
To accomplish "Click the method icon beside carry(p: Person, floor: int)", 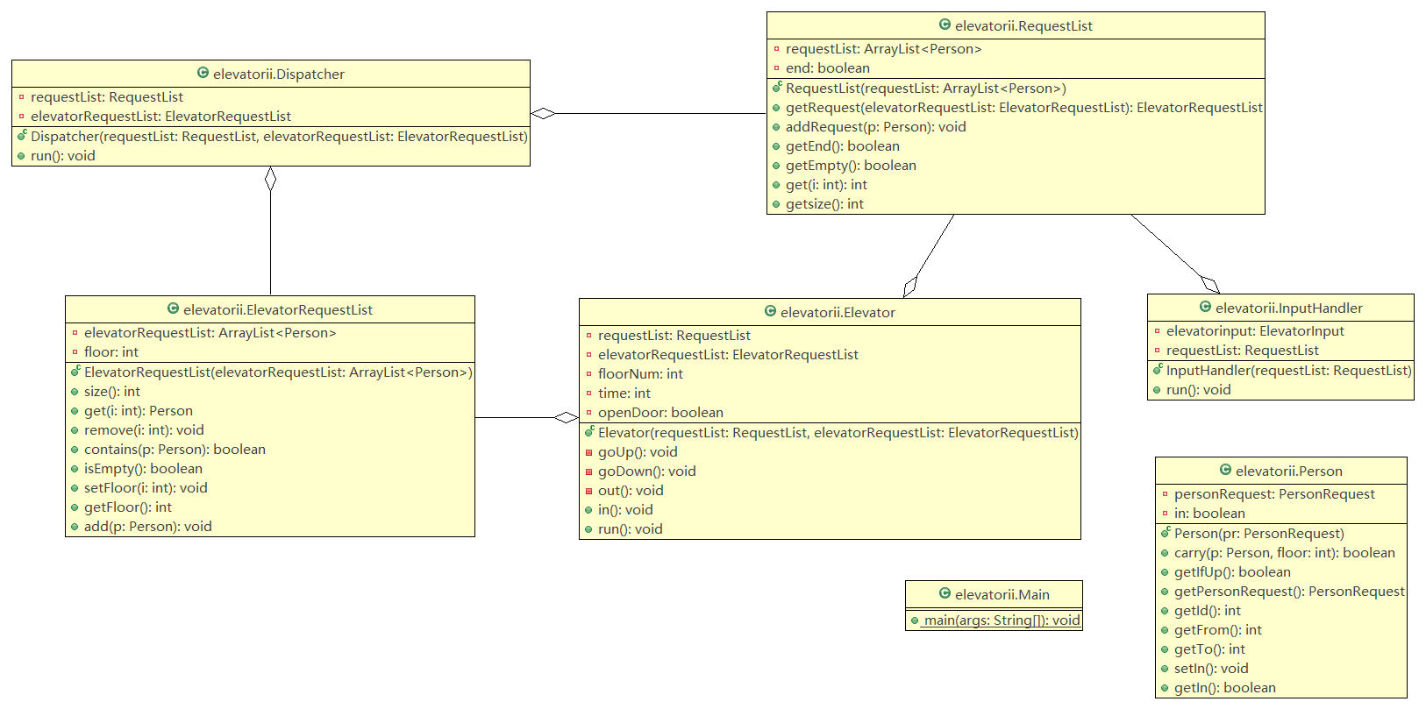I will tap(1166, 553).
